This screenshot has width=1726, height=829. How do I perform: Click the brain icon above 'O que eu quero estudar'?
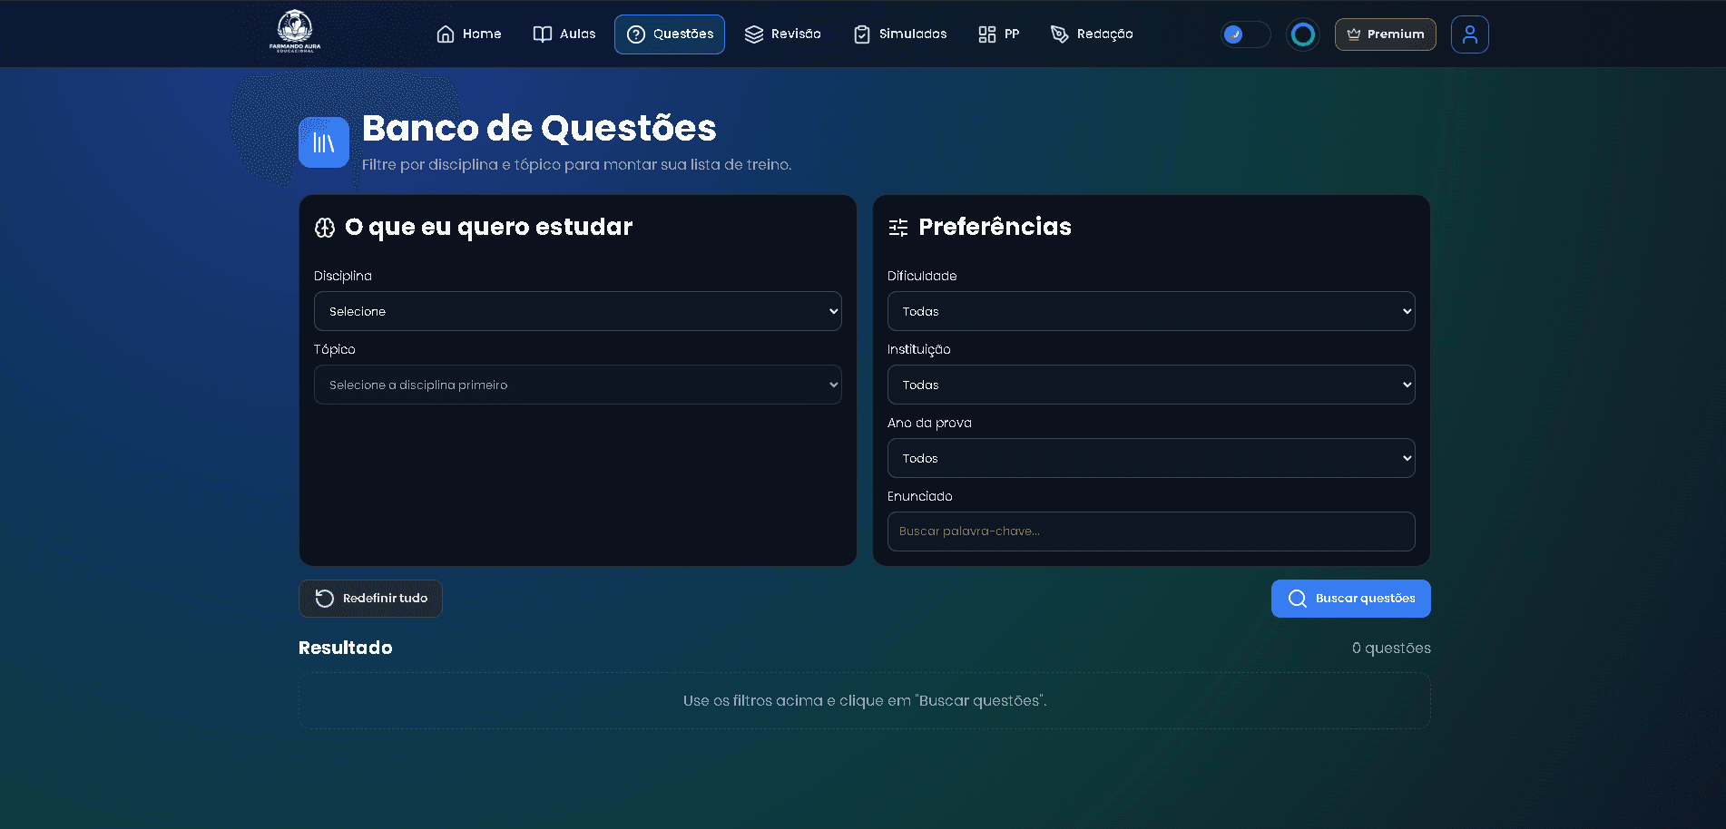tap(324, 227)
